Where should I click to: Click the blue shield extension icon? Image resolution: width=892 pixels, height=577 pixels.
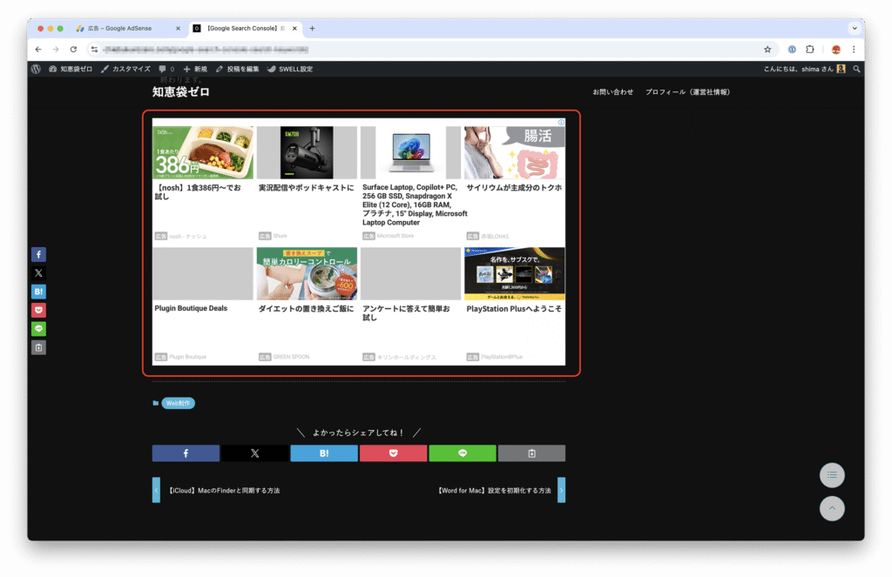[791, 50]
